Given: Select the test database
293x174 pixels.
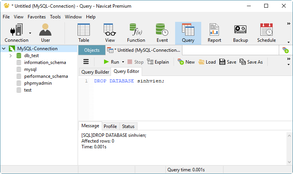Looking at the screenshot, I should tap(28, 90).
